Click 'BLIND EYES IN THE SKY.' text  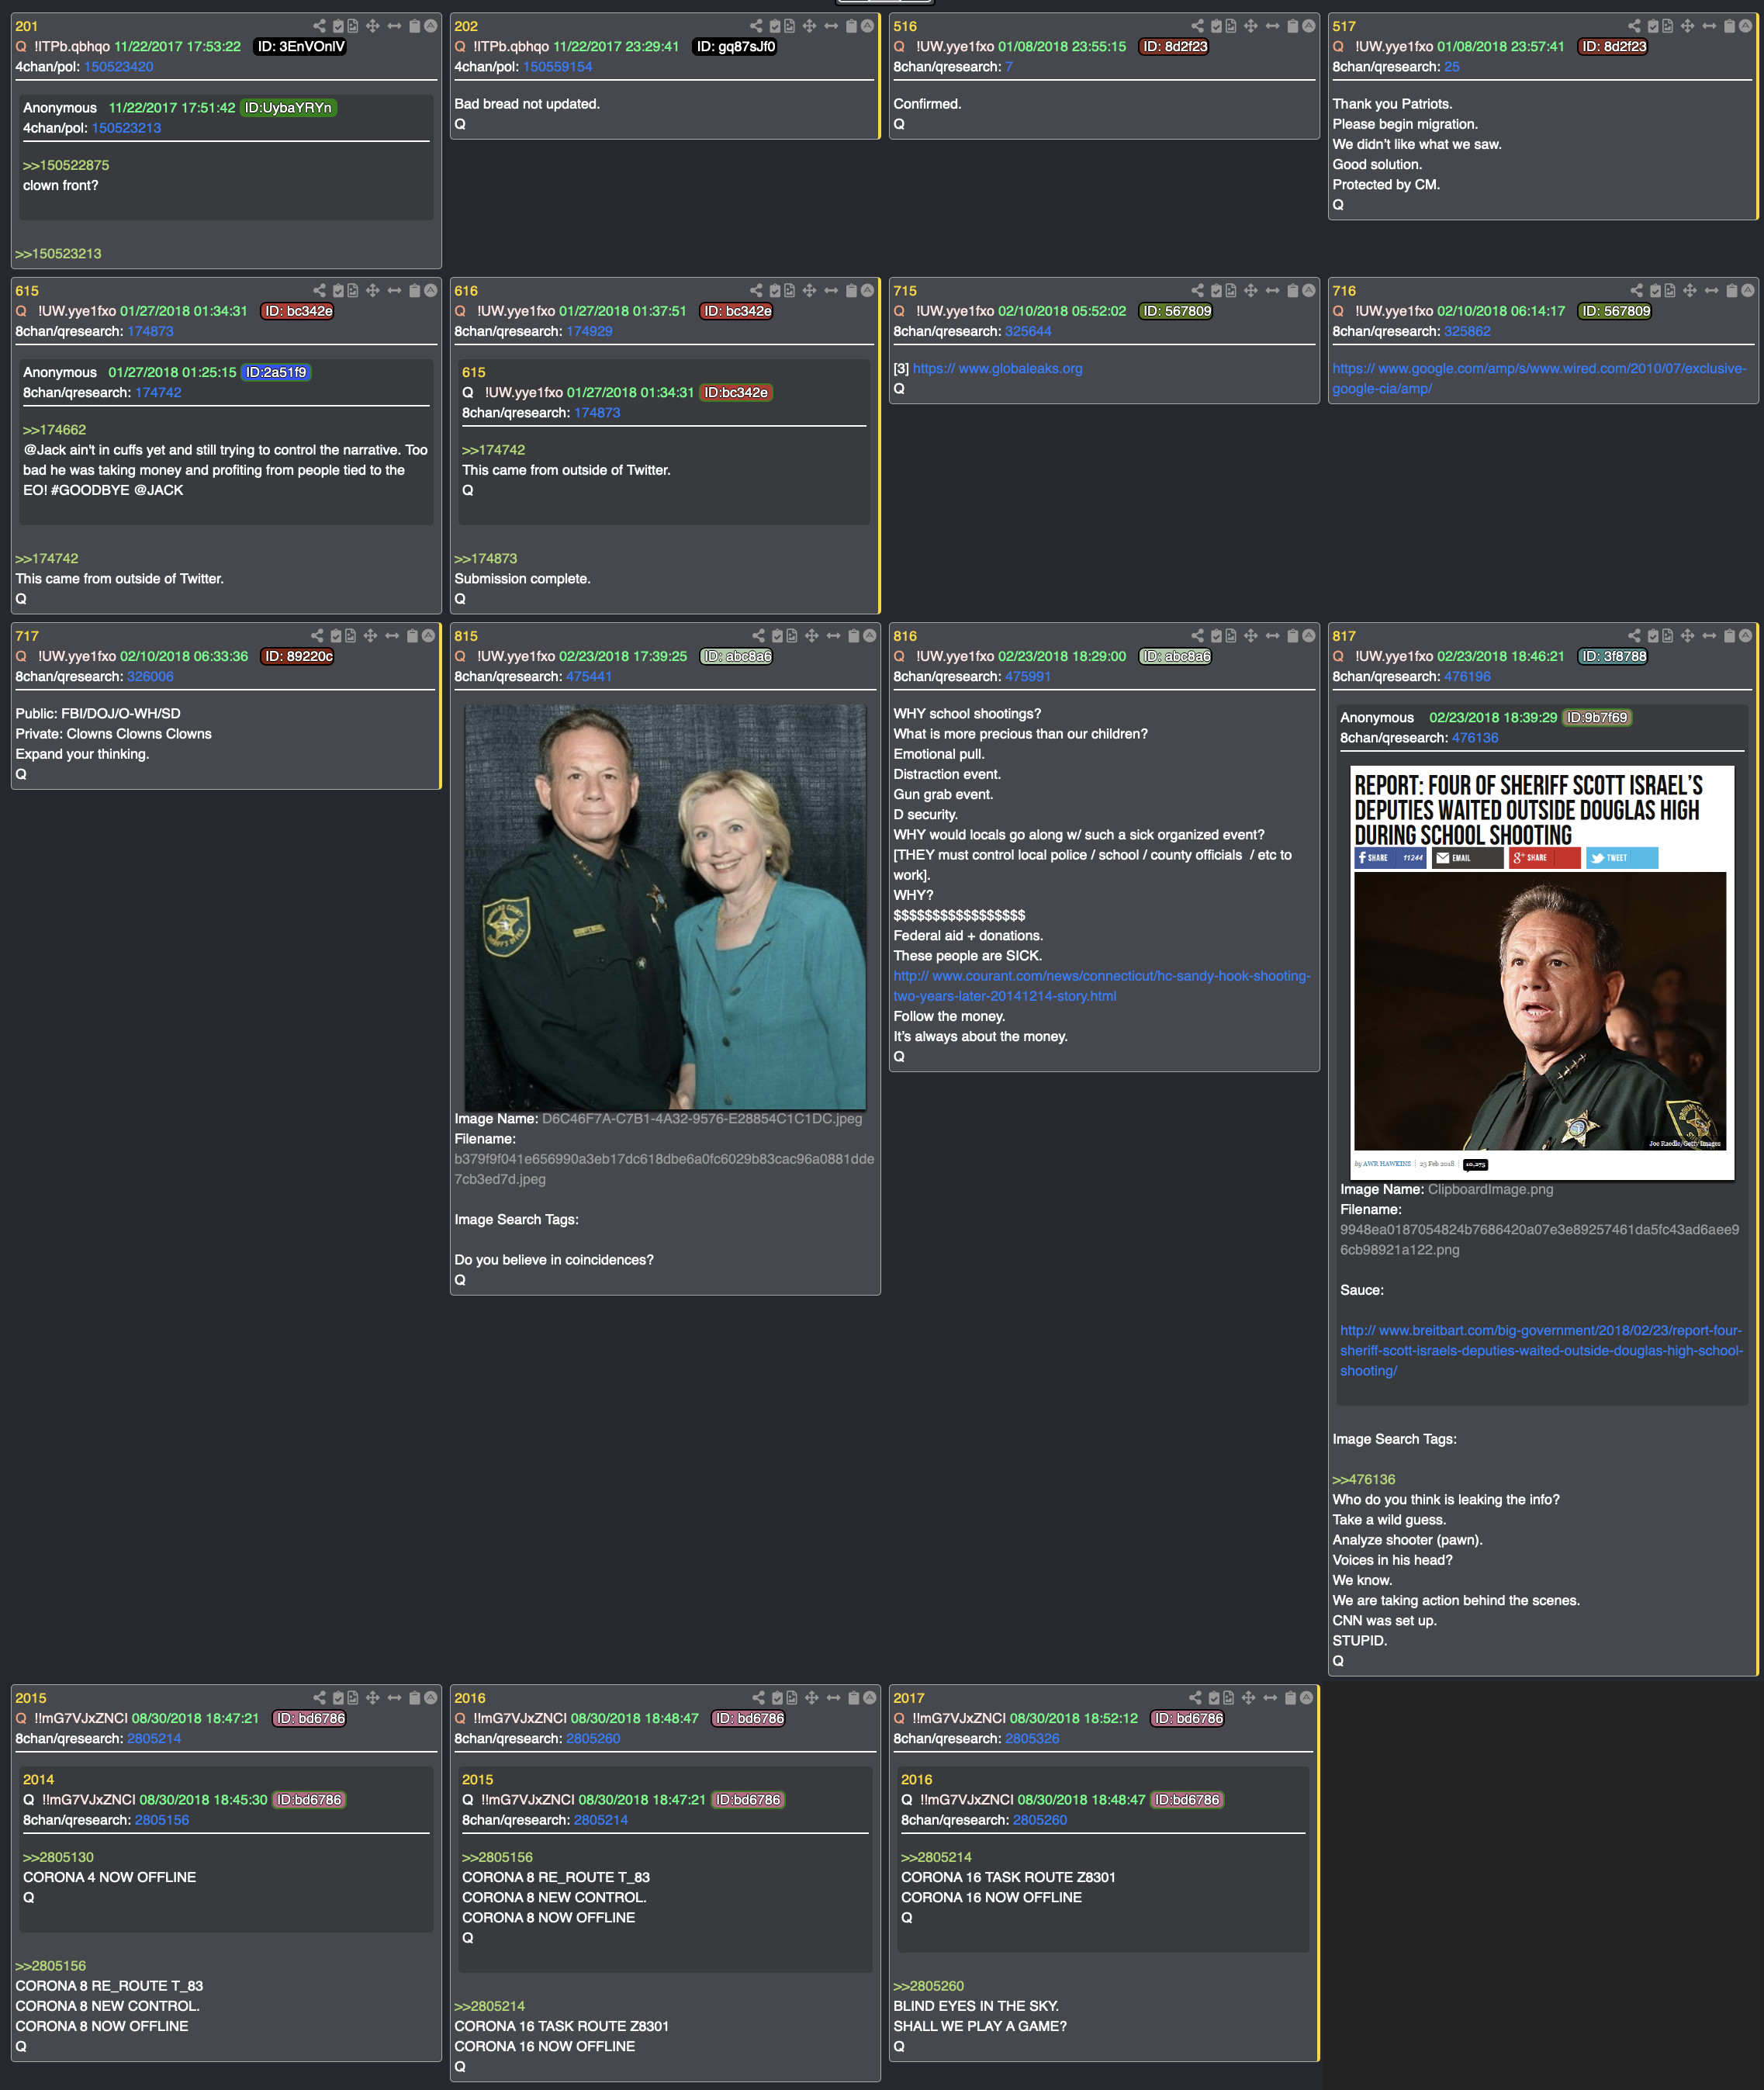pyautogui.click(x=976, y=2005)
